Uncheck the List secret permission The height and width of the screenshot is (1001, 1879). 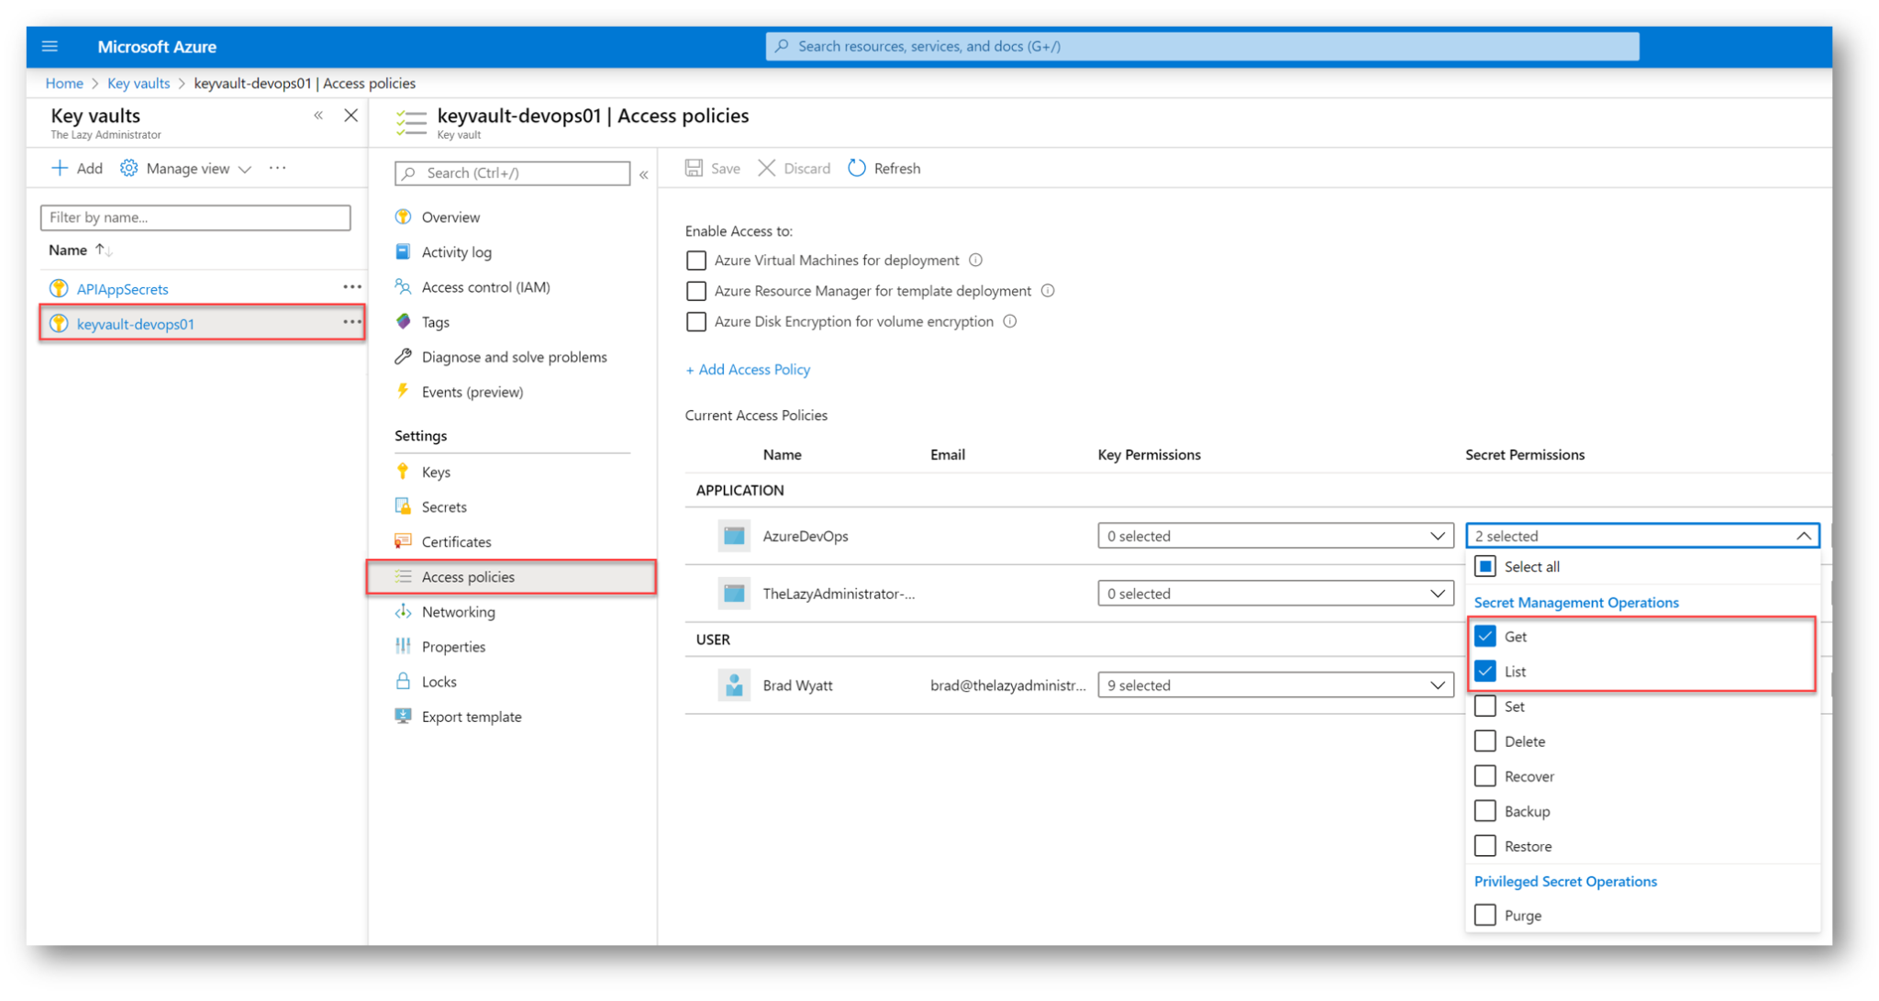[x=1485, y=671]
